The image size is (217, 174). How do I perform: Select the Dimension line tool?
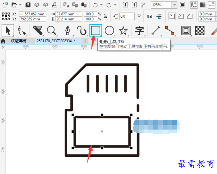point(156,30)
